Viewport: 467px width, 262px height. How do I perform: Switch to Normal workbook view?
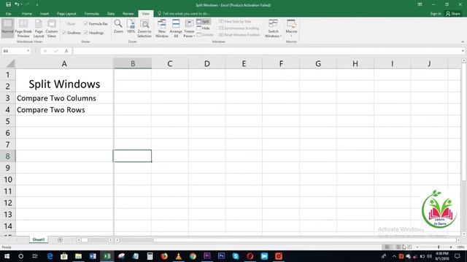7,28
